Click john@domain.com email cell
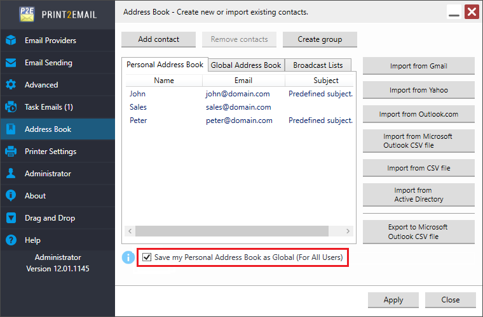The image size is (483, 317). coord(238,94)
